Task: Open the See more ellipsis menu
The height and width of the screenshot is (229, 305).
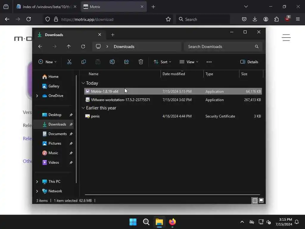Action: tap(209, 62)
